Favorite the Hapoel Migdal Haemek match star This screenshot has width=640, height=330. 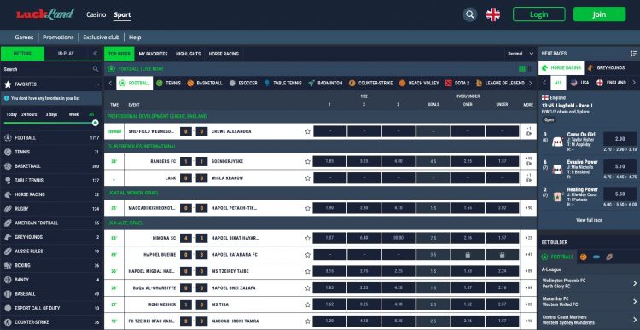(308, 271)
